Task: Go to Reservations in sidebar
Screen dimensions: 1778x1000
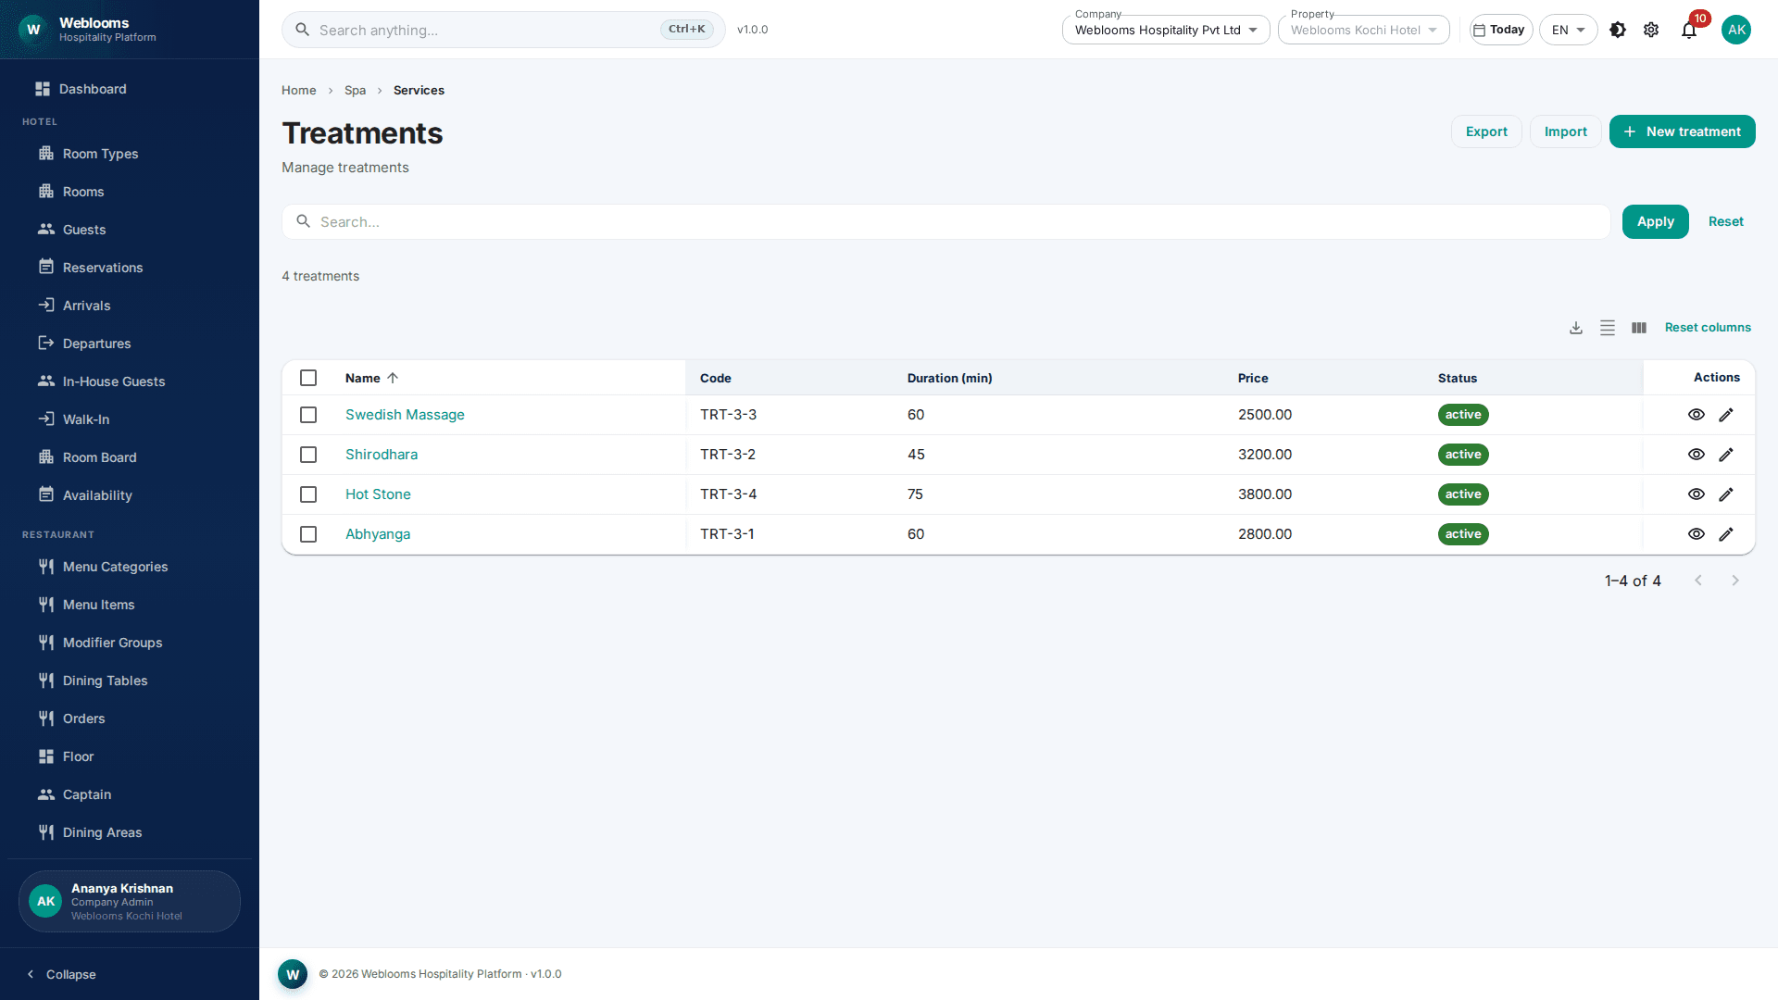Action: coord(103,268)
